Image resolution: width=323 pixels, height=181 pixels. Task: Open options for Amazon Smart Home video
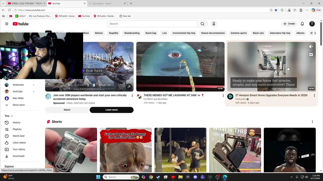(x=314, y=96)
